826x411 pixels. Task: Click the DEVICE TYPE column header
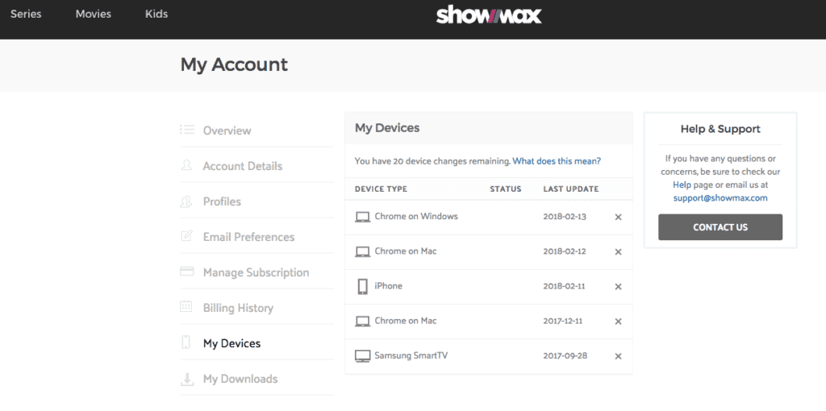(381, 189)
